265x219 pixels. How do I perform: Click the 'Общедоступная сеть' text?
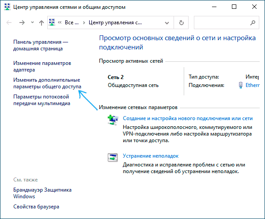tap(133, 85)
